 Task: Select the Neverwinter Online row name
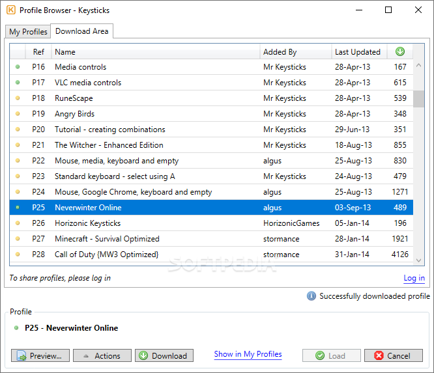88,208
